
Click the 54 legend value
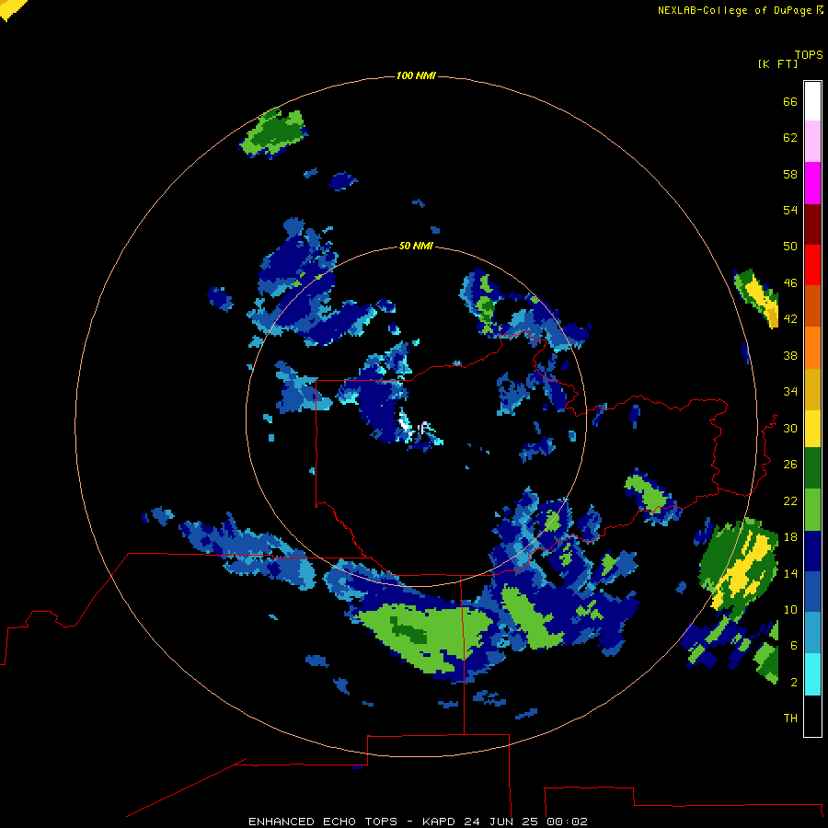point(790,210)
